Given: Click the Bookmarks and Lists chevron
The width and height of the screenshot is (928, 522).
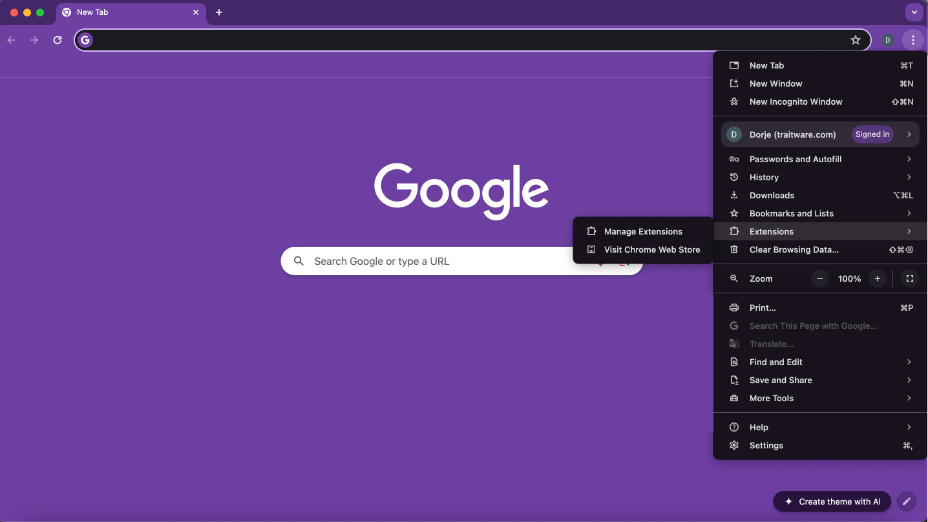Looking at the screenshot, I should tap(909, 213).
